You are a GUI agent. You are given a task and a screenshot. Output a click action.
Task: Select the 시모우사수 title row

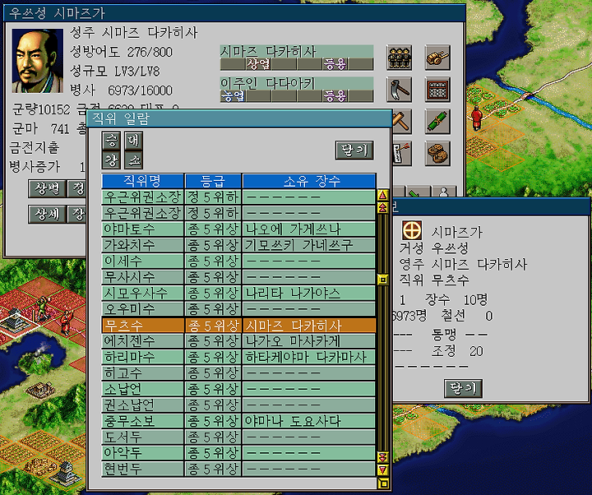click(238, 293)
